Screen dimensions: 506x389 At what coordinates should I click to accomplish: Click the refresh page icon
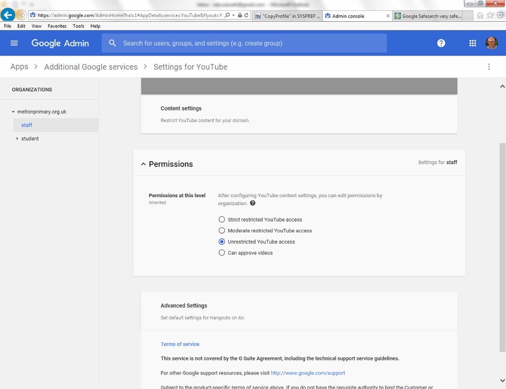click(x=246, y=15)
